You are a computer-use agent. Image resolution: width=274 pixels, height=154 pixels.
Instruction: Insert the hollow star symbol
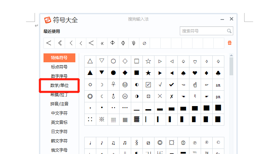point(148,61)
